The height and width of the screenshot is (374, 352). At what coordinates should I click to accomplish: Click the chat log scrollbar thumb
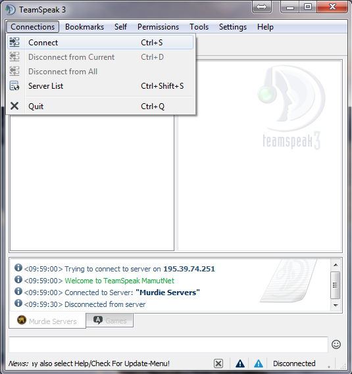(x=336, y=285)
